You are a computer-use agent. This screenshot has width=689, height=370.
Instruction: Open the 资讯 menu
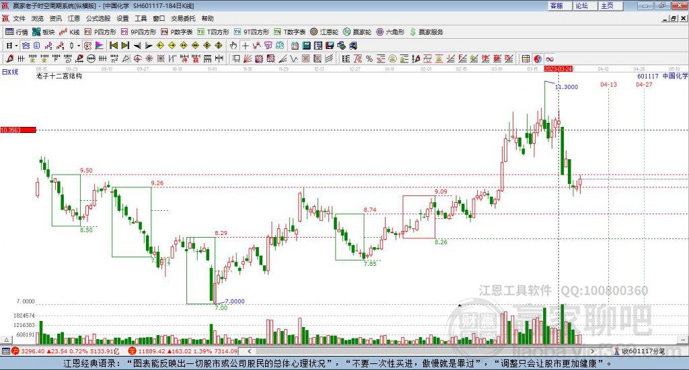click(55, 18)
